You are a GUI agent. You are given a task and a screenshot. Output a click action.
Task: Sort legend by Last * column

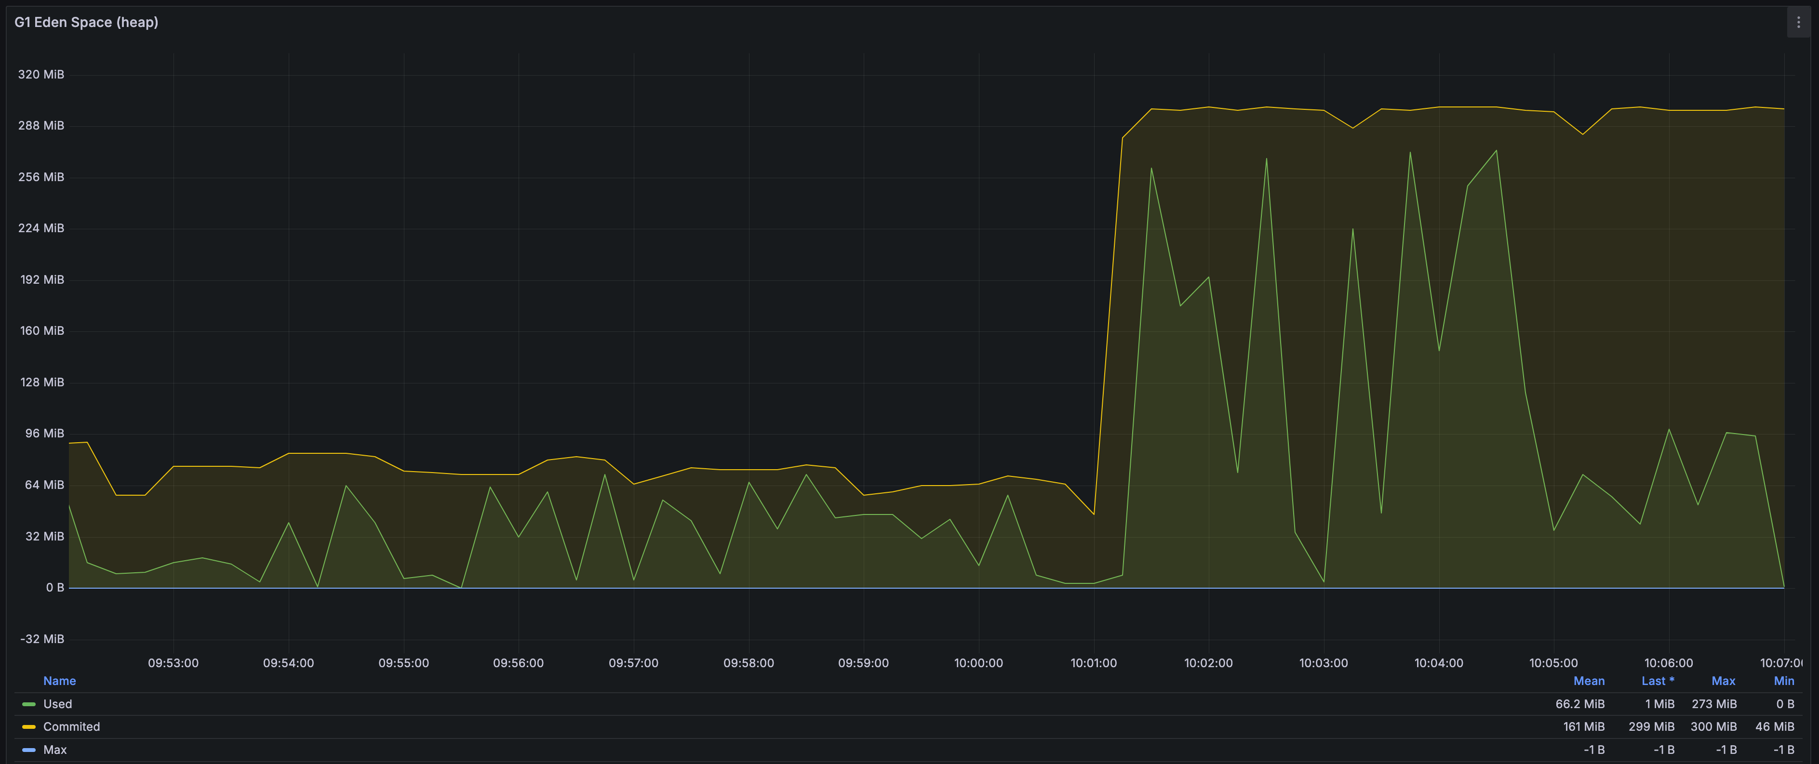[x=1658, y=681]
